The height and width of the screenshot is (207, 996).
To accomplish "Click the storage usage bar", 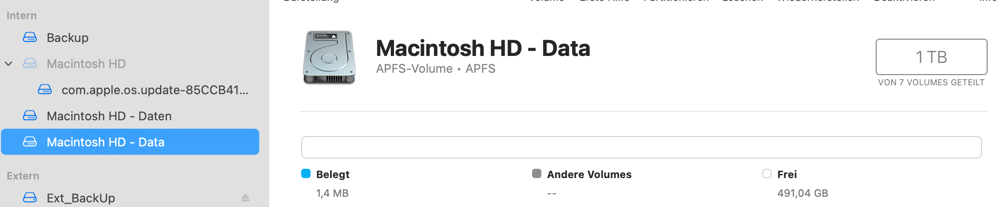I will (641, 147).
